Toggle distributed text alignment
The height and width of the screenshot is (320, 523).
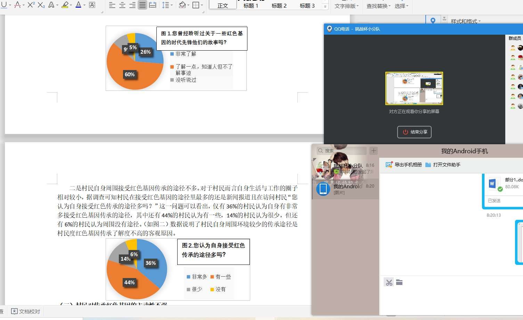[x=153, y=5]
